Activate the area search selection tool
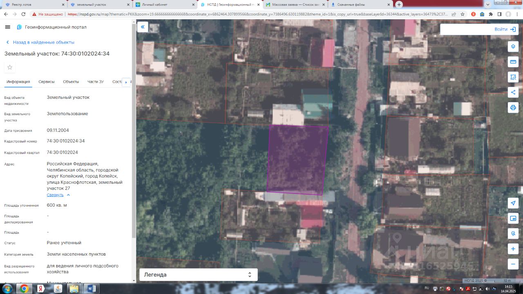523x294 pixels. point(513,77)
